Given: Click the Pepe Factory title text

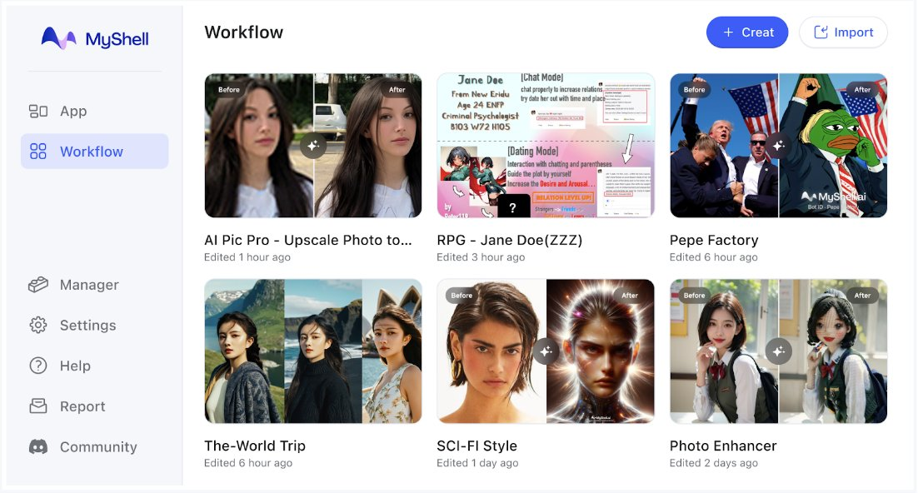Looking at the screenshot, I should [x=714, y=240].
